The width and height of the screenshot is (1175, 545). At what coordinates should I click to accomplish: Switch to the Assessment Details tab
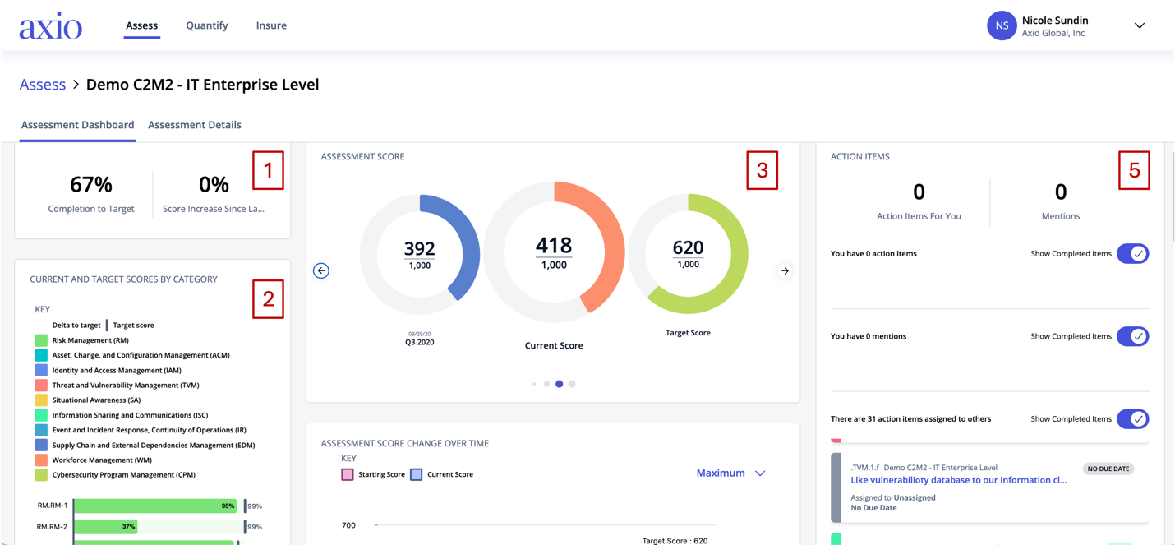(195, 125)
